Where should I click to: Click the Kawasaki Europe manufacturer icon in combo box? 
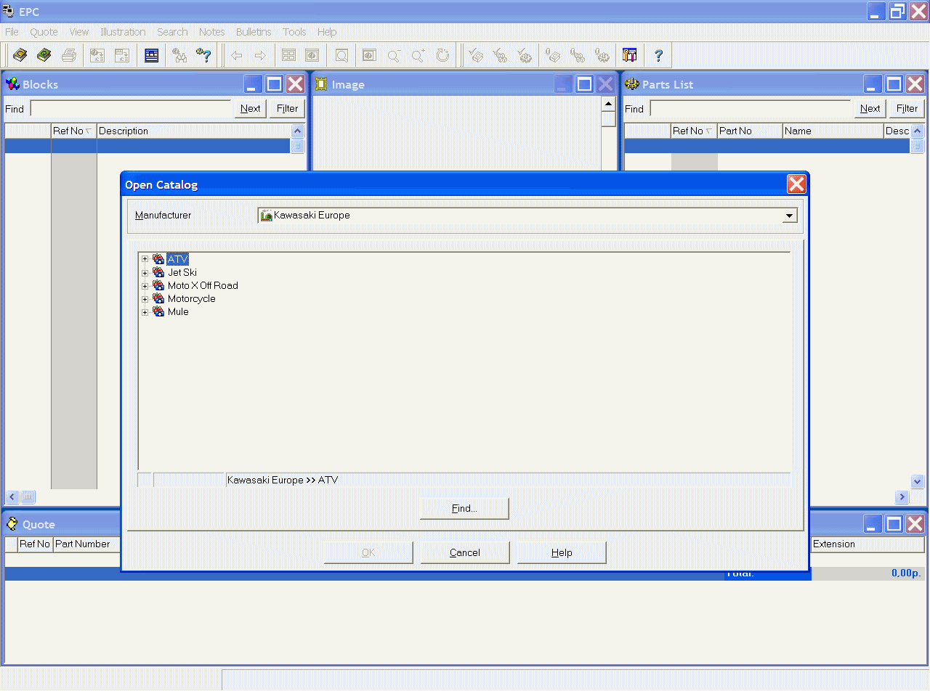[267, 216]
